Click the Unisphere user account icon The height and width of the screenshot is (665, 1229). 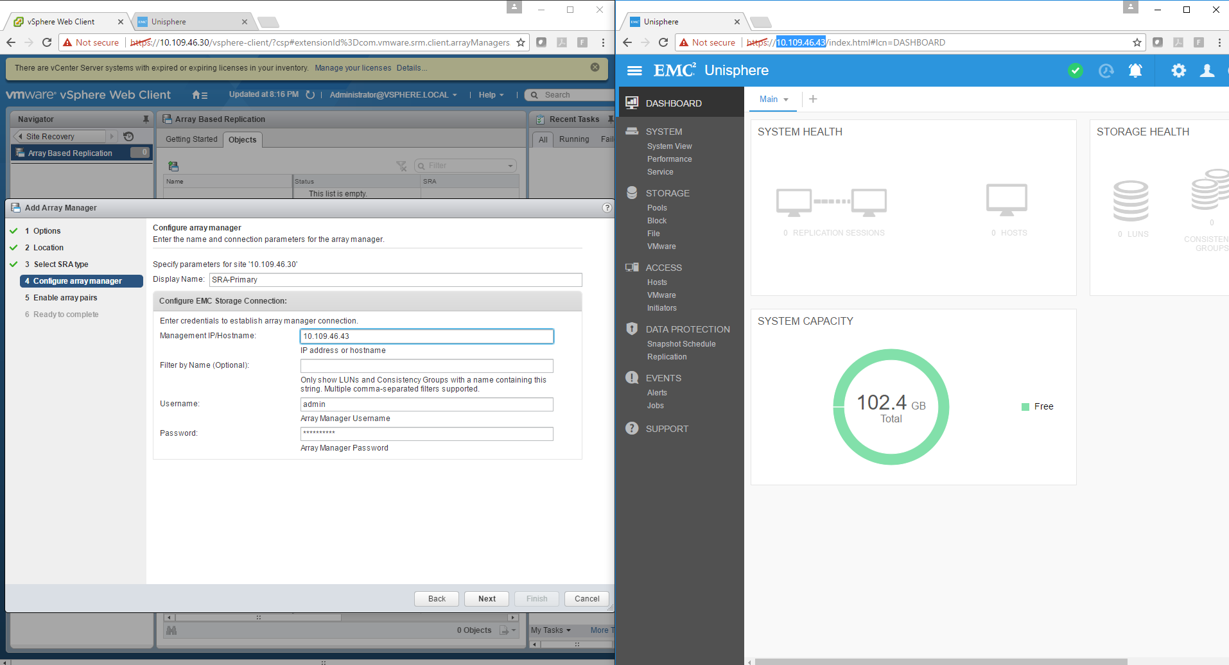click(x=1207, y=71)
